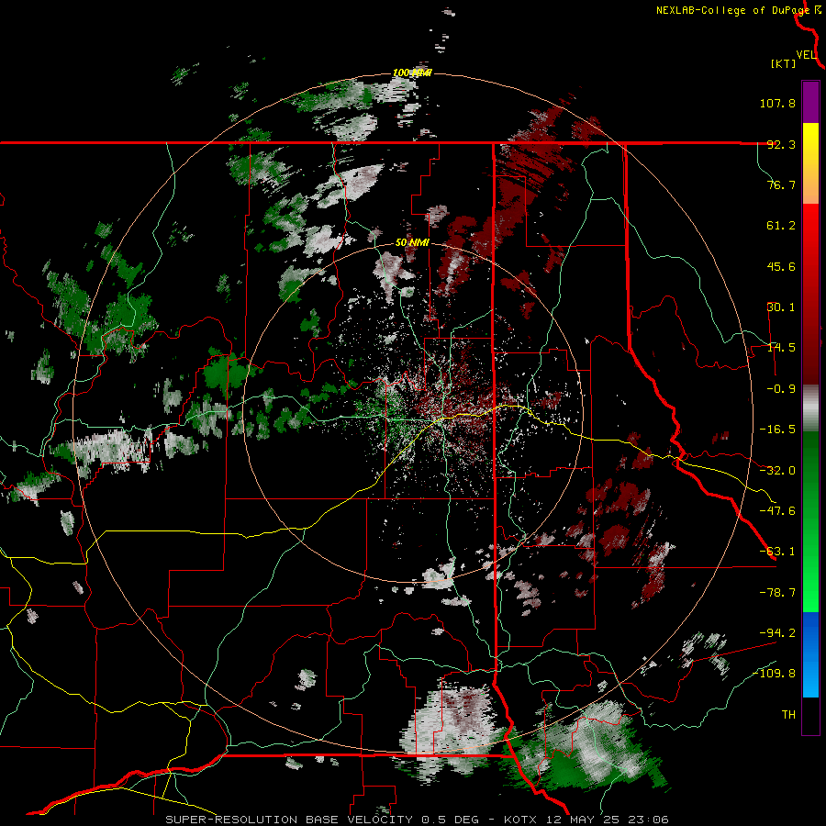Click the 100 NMI range ring label
This screenshot has width=826, height=826.
(412, 73)
